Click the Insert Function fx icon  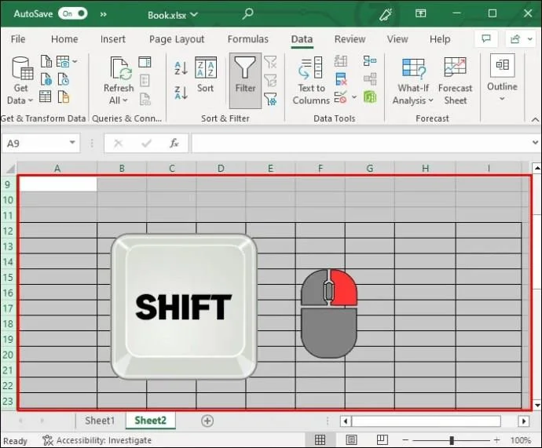(174, 144)
